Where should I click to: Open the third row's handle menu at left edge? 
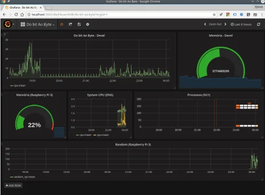point(2,144)
